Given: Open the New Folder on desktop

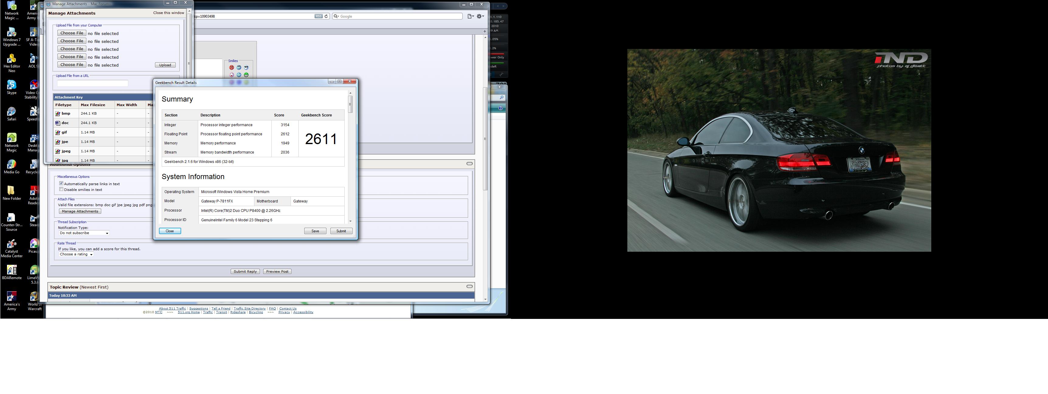Looking at the screenshot, I should [11, 193].
